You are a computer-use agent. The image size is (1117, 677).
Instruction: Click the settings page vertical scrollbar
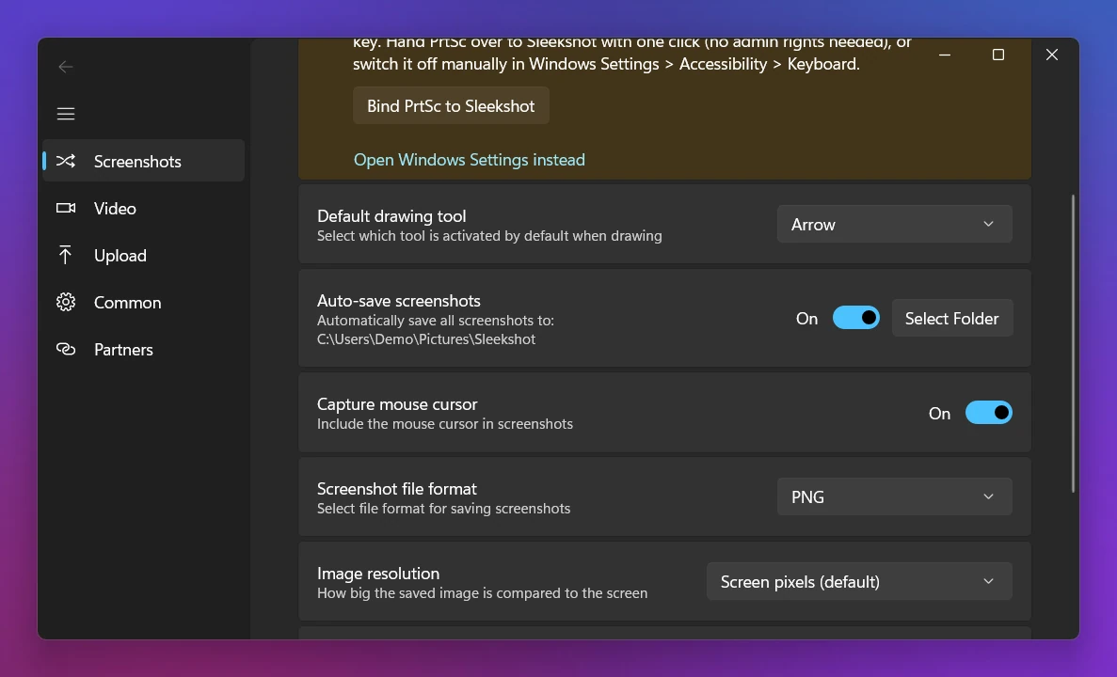pos(1073,343)
